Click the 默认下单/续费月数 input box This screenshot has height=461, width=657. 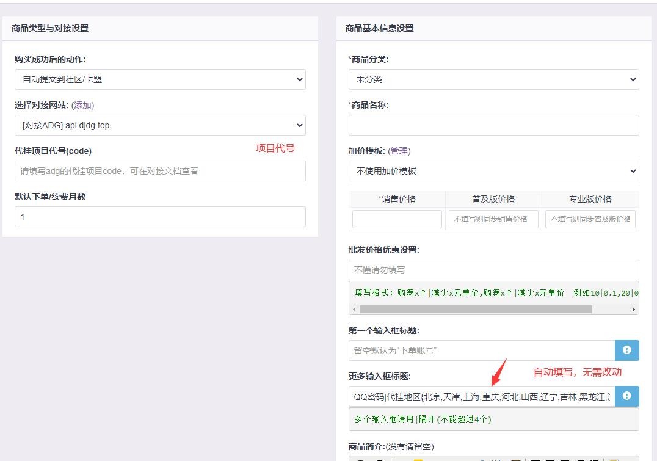(160, 217)
